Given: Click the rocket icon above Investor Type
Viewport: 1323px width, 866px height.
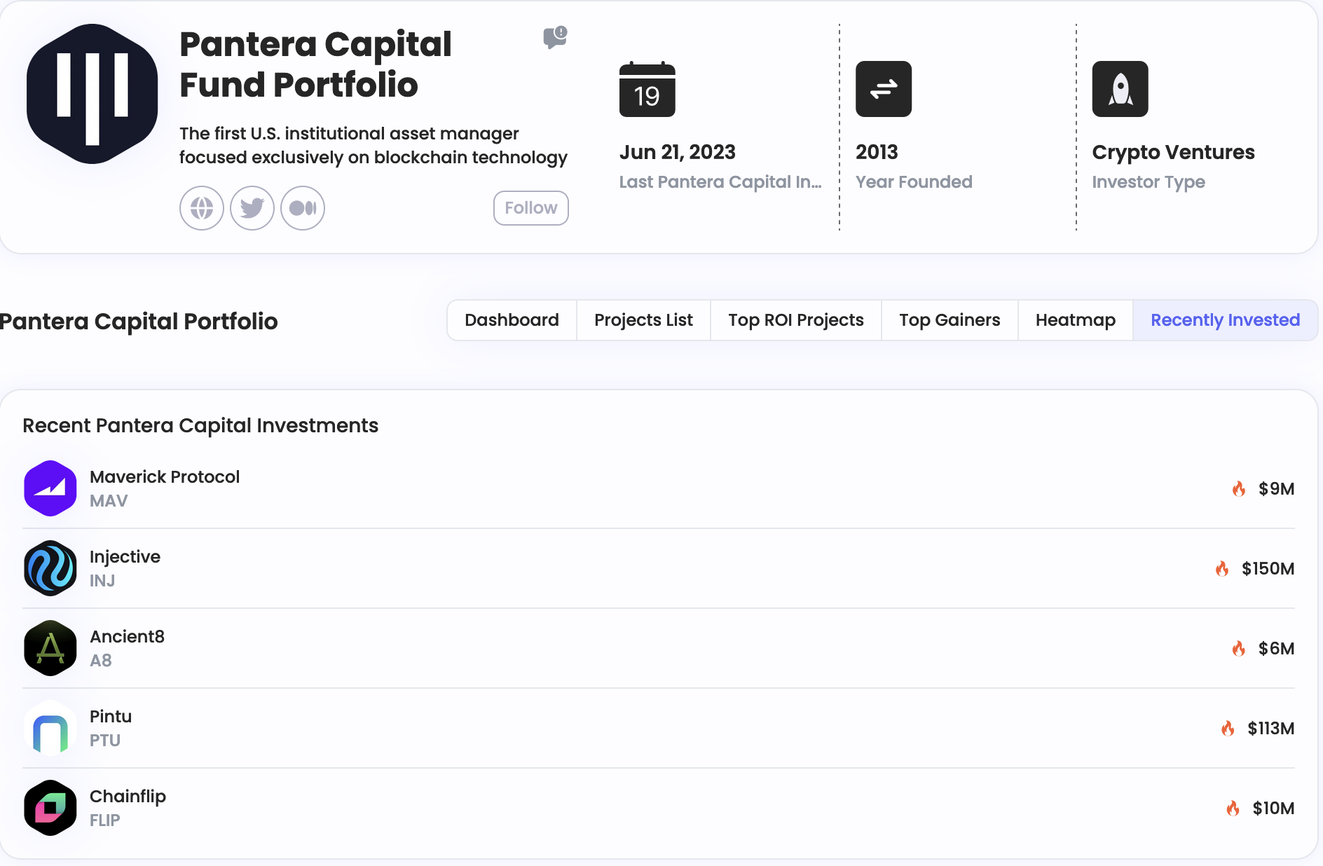Looking at the screenshot, I should pyautogui.click(x=1120, y=89).
